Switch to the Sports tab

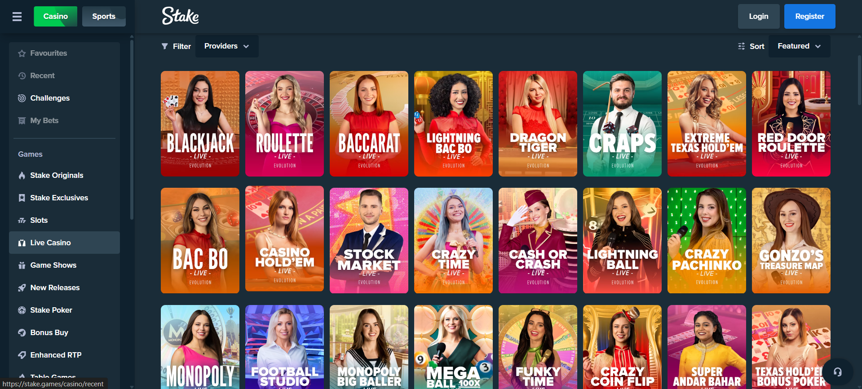104,16
